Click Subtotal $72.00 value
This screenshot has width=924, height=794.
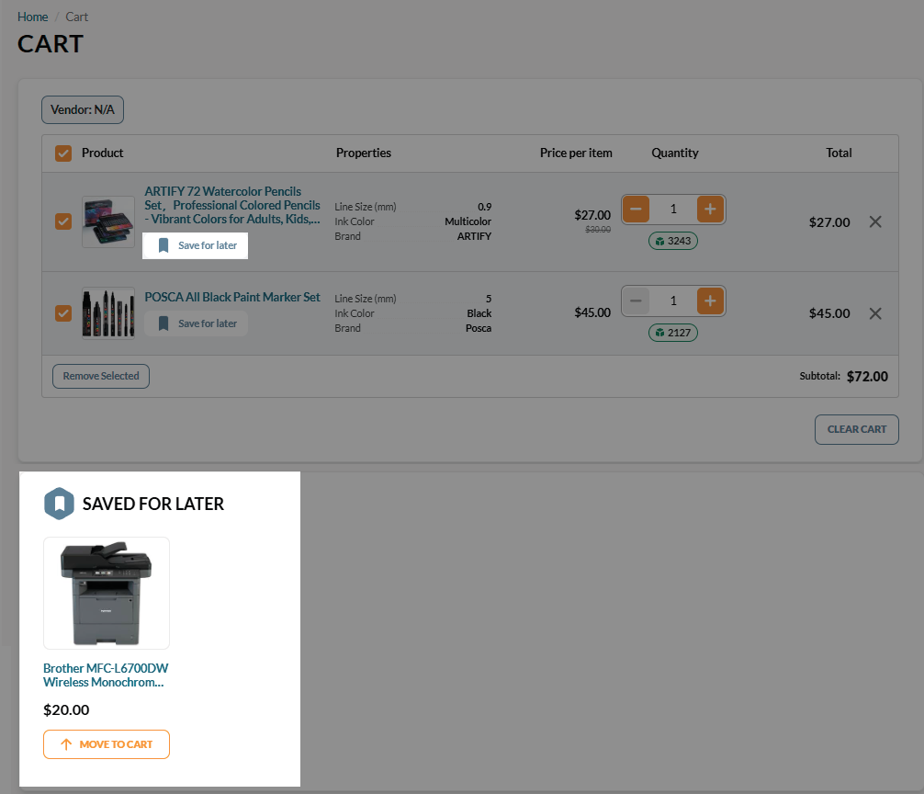(x=867, y=377)
